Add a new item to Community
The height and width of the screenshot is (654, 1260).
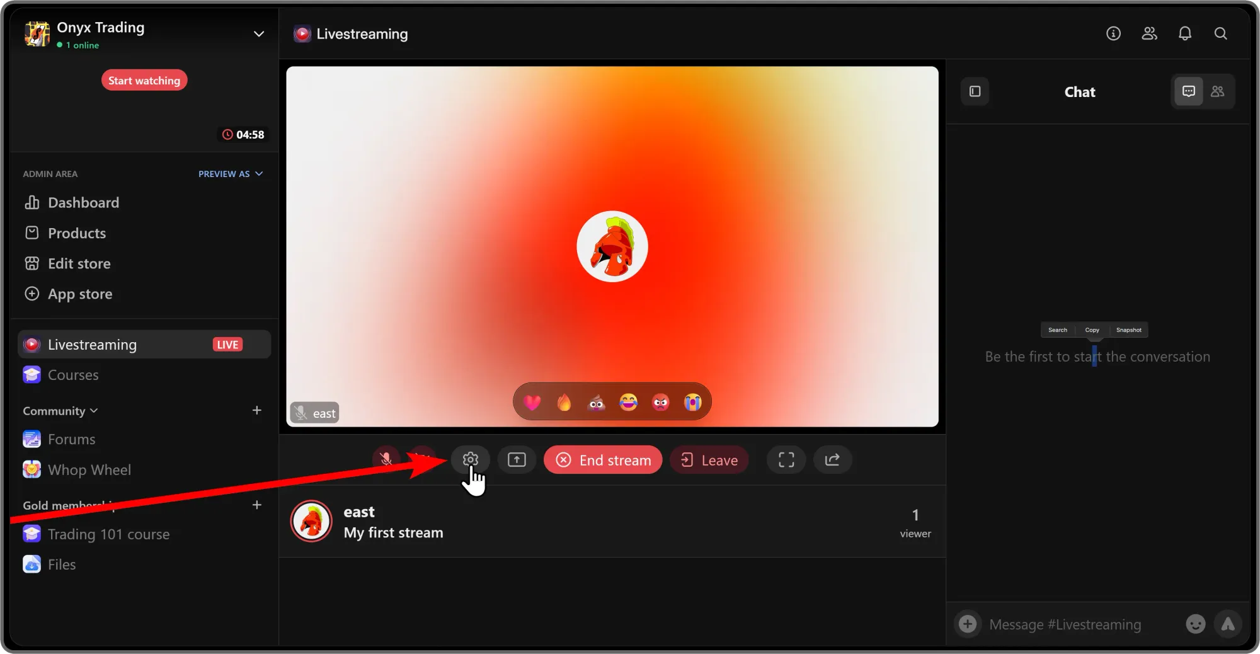tap(256, 411)
